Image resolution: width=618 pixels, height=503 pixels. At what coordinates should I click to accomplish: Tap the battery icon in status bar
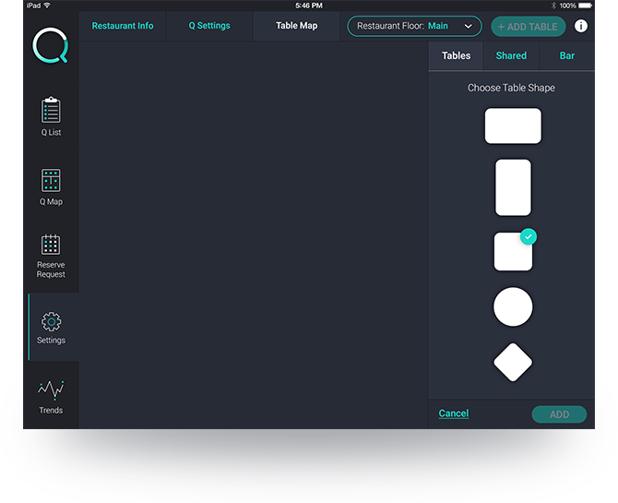(586, 6)
